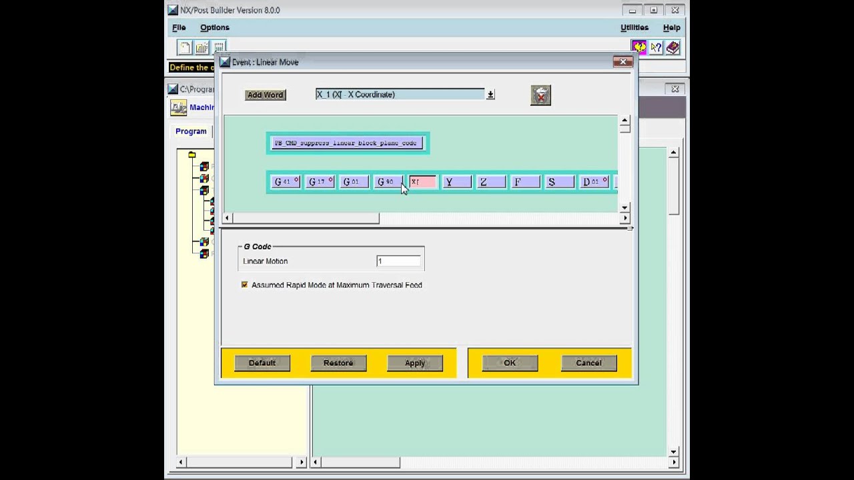Image resolution: width=854 pixels, height=480 pixels.
Task: Click the Apply button
Action: click(x=415, y=363)
